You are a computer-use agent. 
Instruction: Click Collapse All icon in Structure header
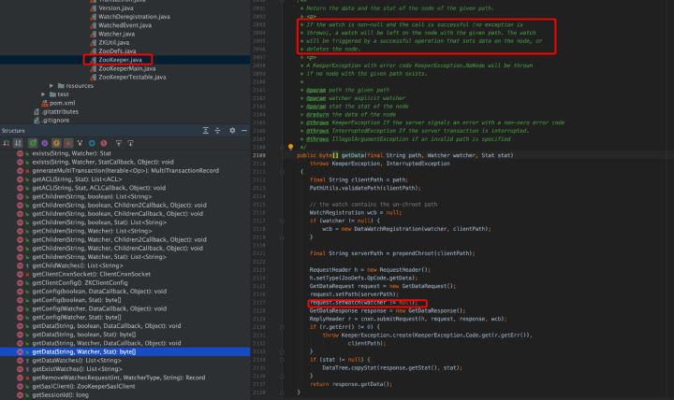pyautogui.click(x=217, y=130)
